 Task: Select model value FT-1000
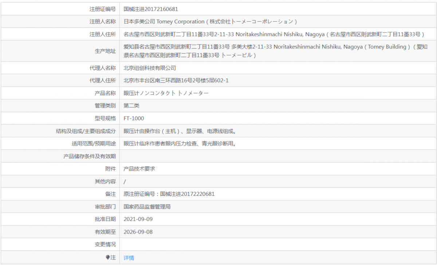pos(134,118)
